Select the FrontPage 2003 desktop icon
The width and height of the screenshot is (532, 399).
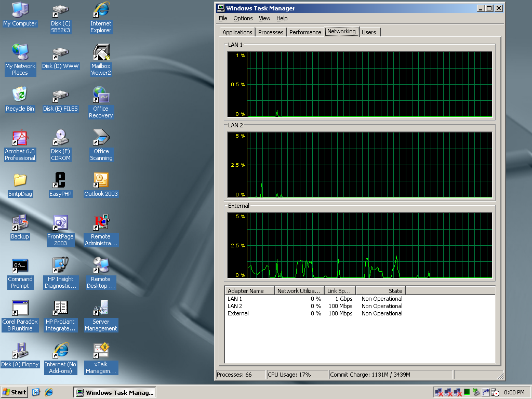pos(60,231)
